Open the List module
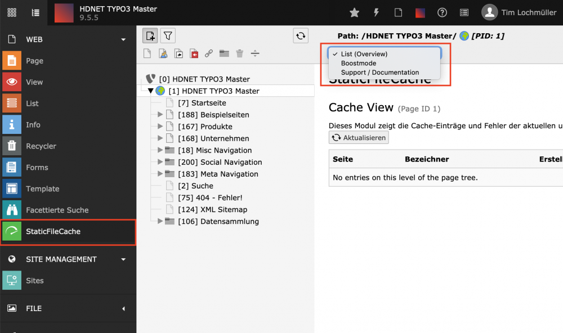The image size is (563, 333). click(x=68, y=103)
